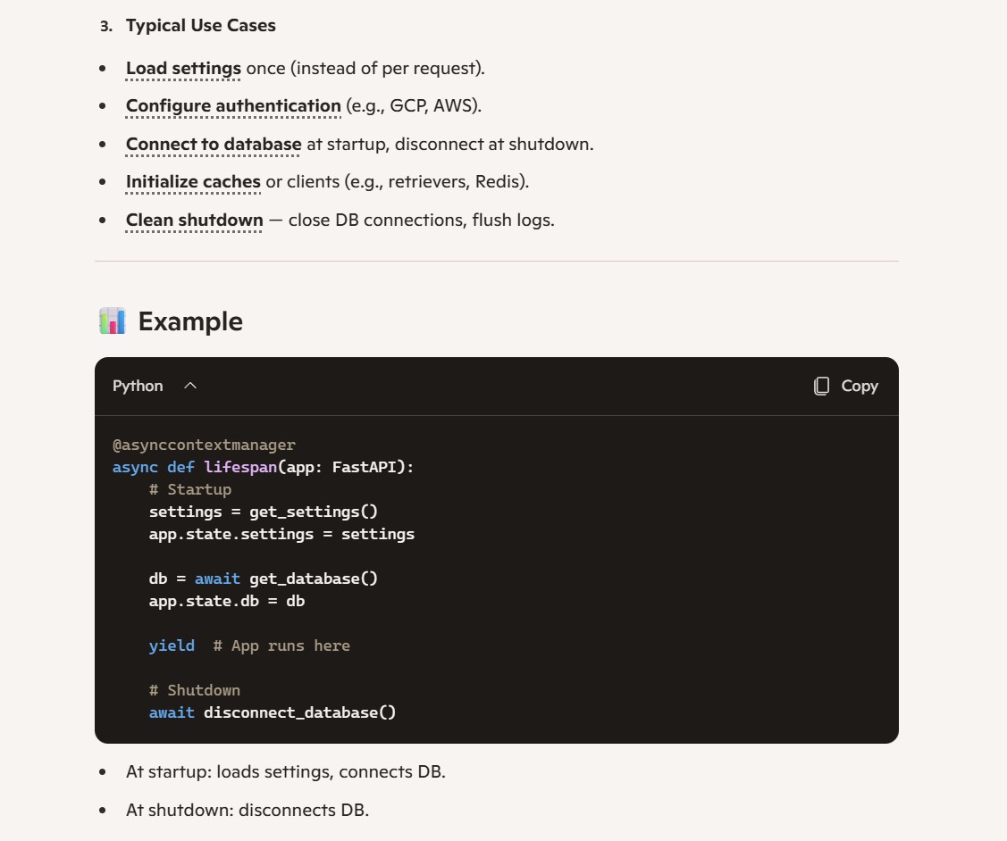Click the "# Shutdown" comment line

[x=195, y=690]
